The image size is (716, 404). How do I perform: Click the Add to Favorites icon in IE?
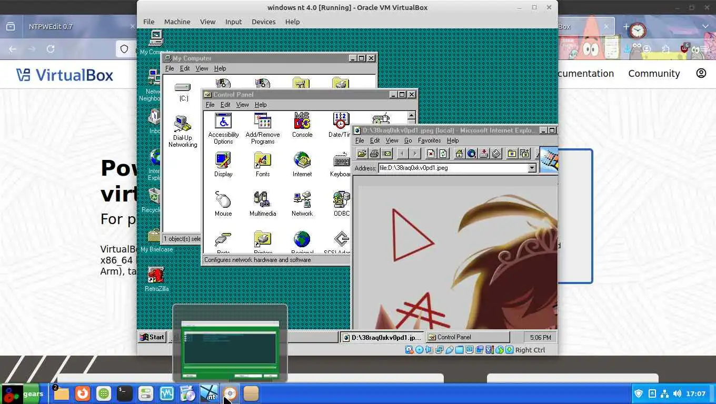click(x=524, y=154)
